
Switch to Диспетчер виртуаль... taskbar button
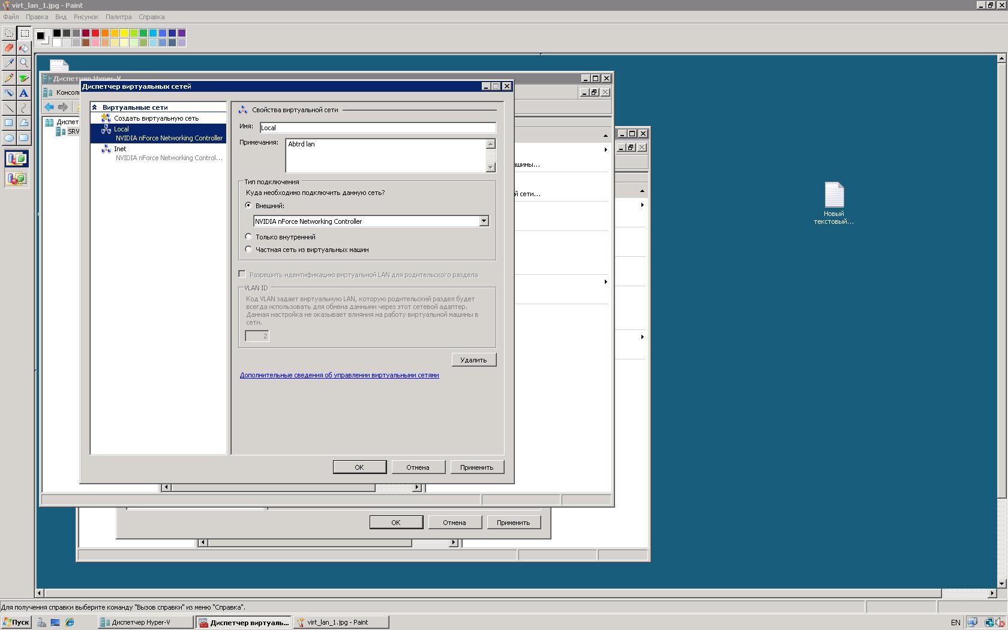(x=244, y=622)
